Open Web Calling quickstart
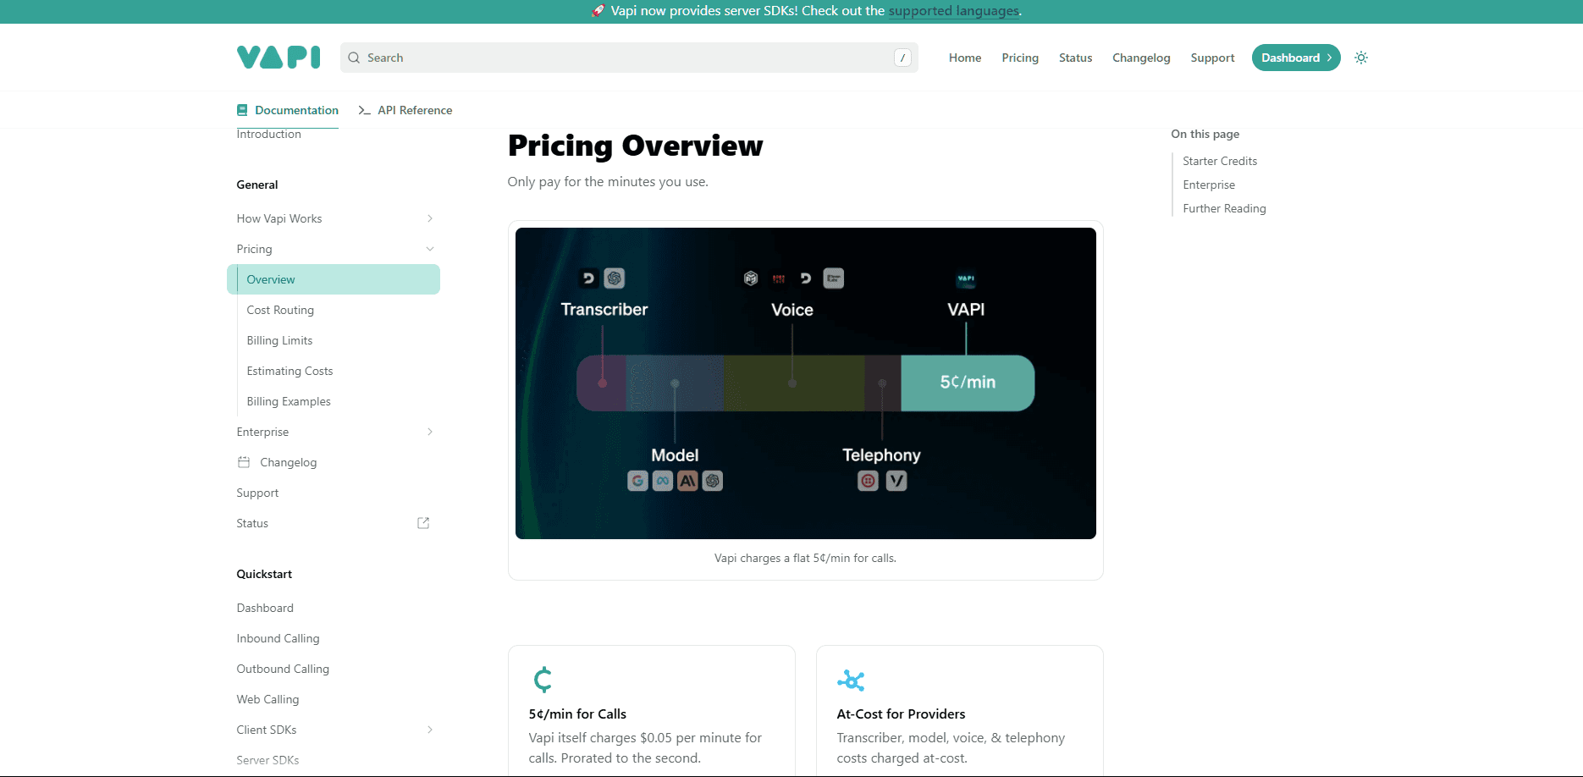The image size is (1583, 777). [268, 699]
